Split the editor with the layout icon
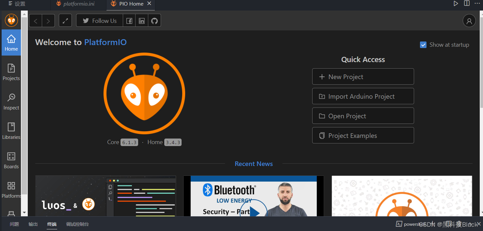 pos(467,3)
